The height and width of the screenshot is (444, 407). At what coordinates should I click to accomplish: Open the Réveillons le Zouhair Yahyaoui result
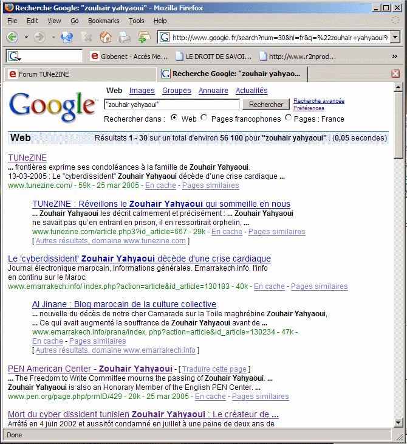(x=161, y=204)
